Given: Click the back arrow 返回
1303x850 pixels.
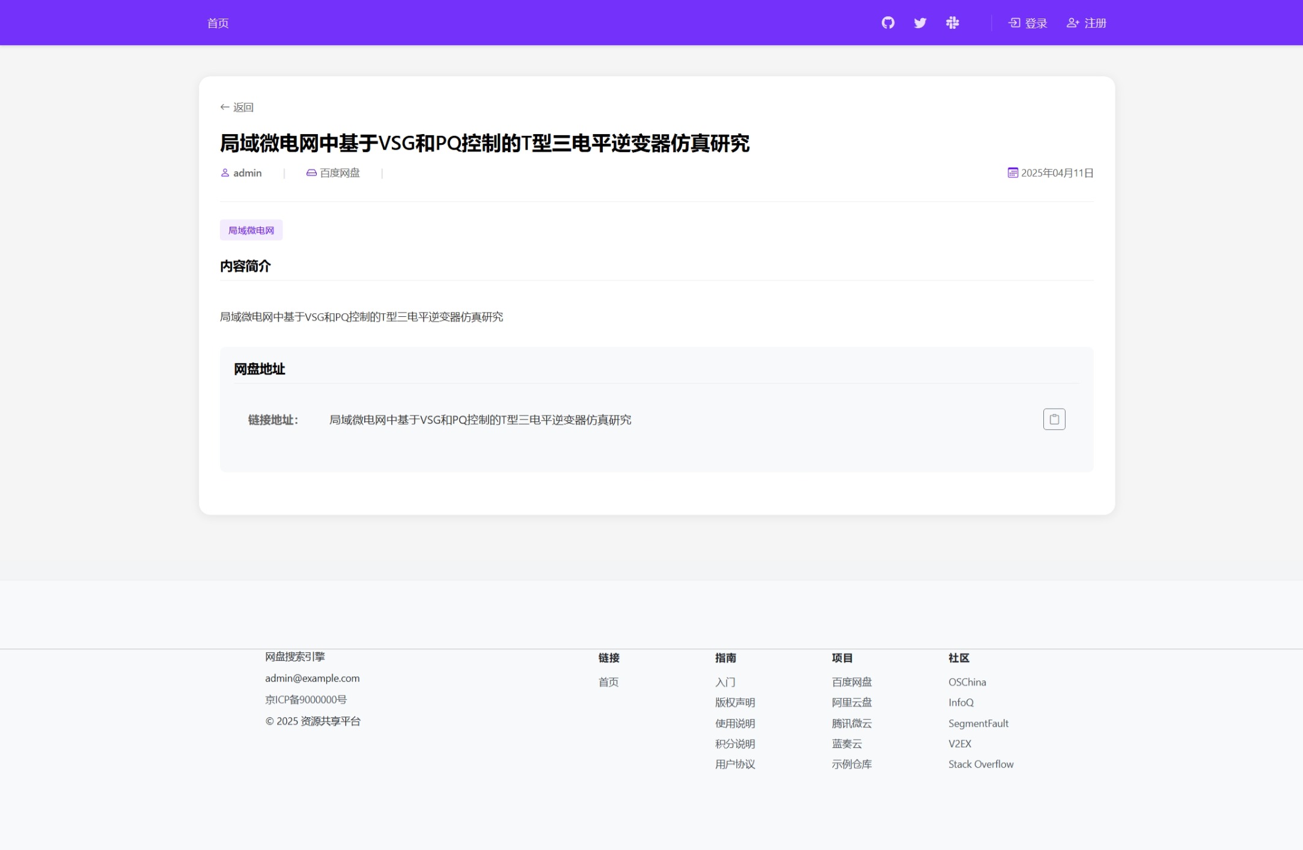Looking at the screenshot, I should point(237,107).
